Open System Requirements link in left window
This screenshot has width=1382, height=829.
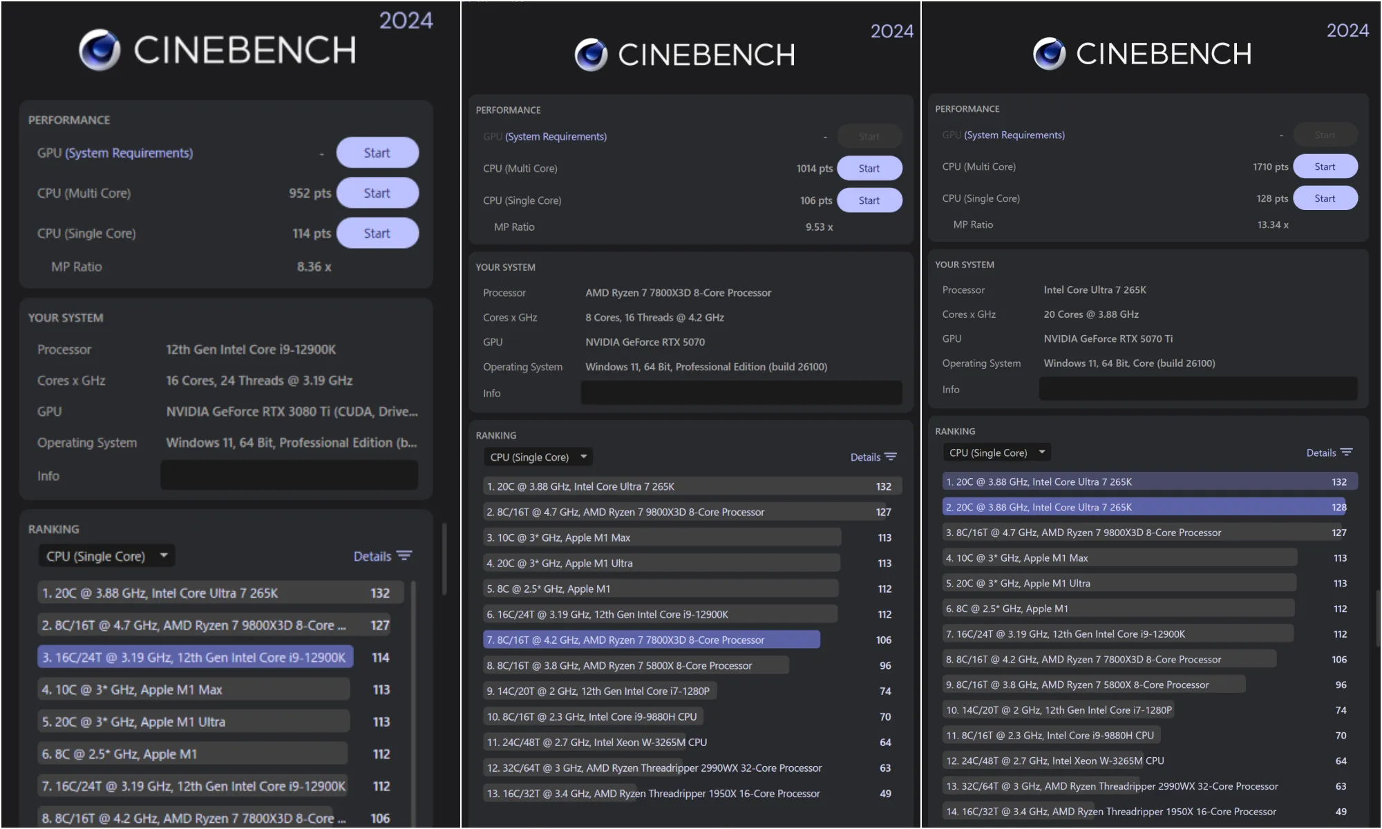[129, 153]
